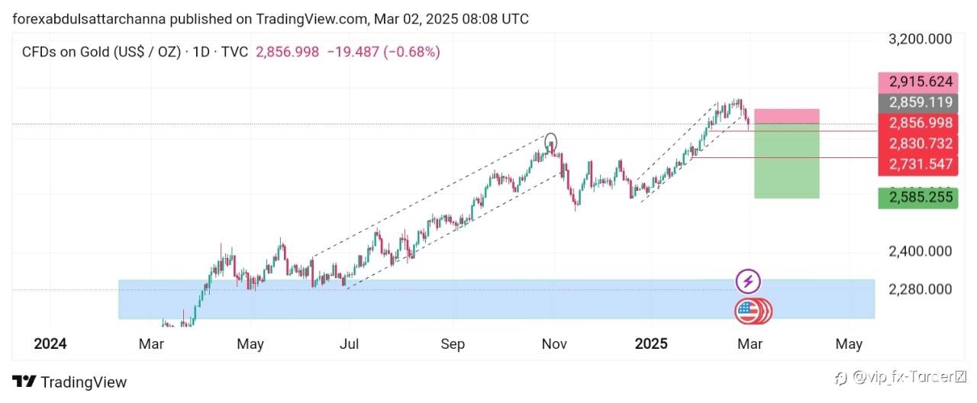The height and width of the screenshot is (403, 977).
Task: Click the circle marker at the November peak
Action: coord(551,142)
